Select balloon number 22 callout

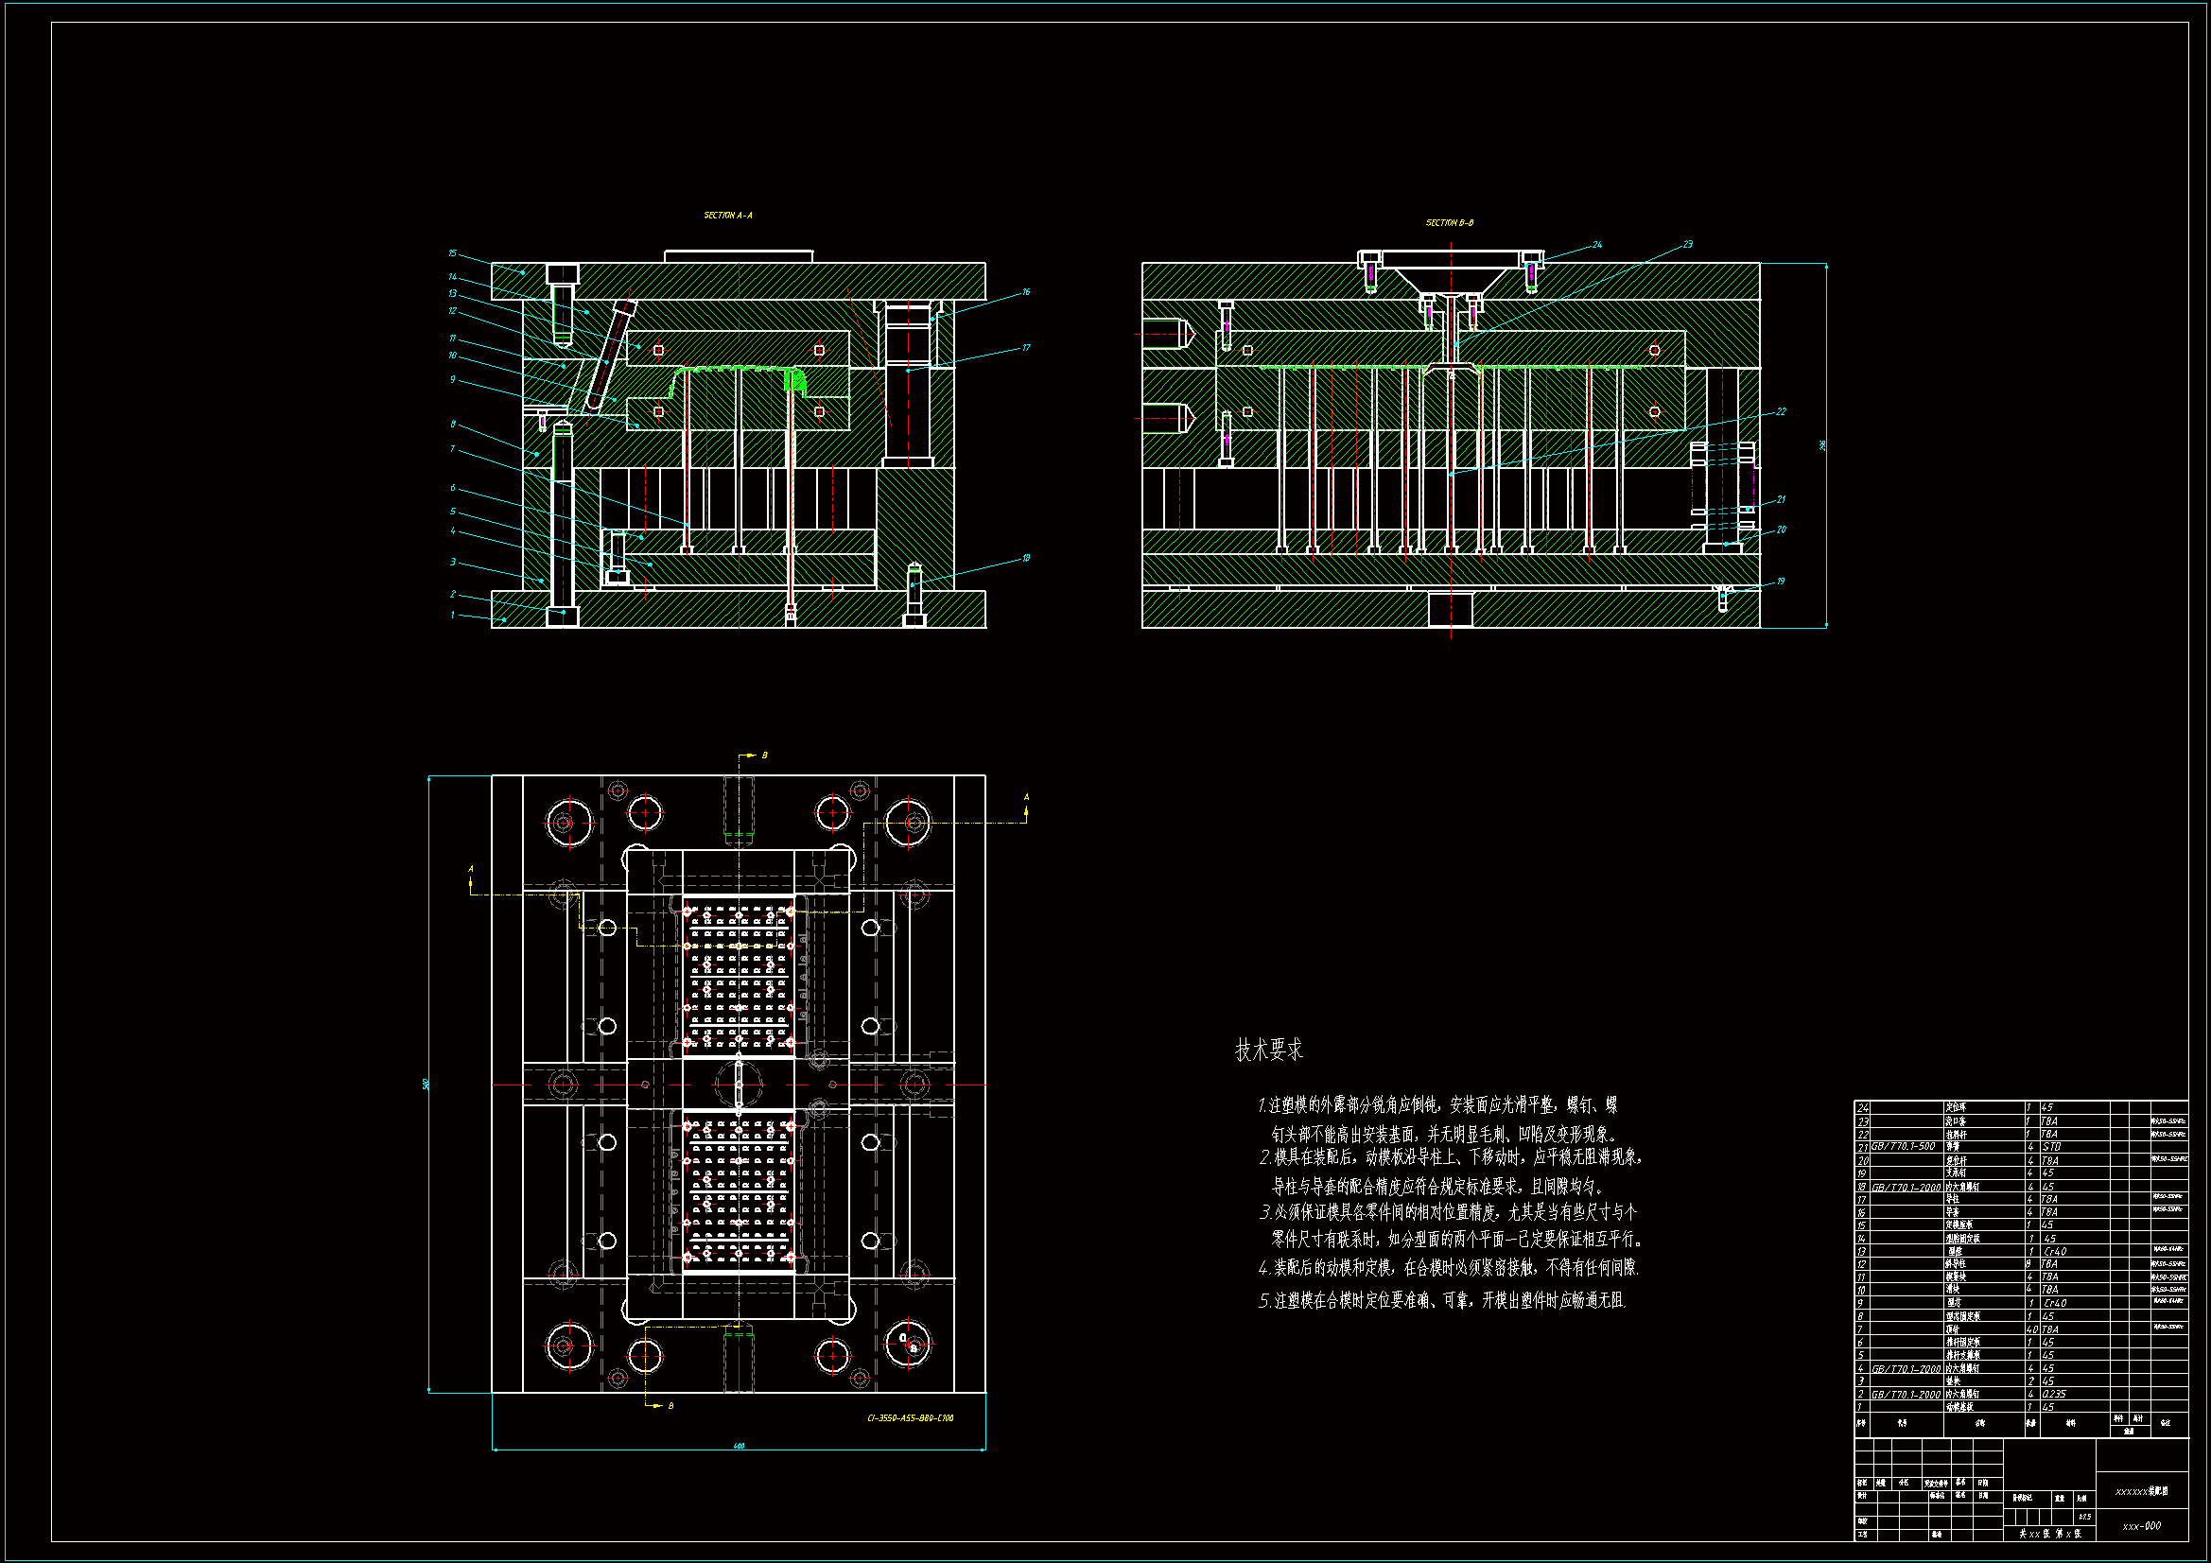tap(1782, 411)
